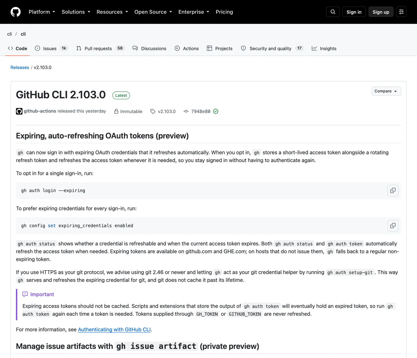
Task: Click the commit icon beside 7948e80
Action: tap(186, 111)
